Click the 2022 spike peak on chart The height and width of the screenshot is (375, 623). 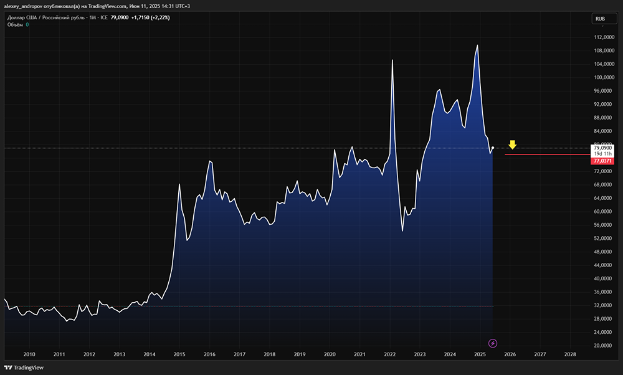click(392, 60)
